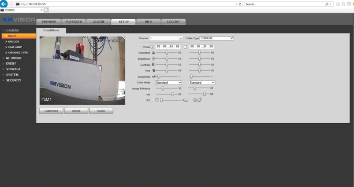This screenshot has width=354, height=187.
Task: Click the Hue palette icon
Action: coord(154,70)
